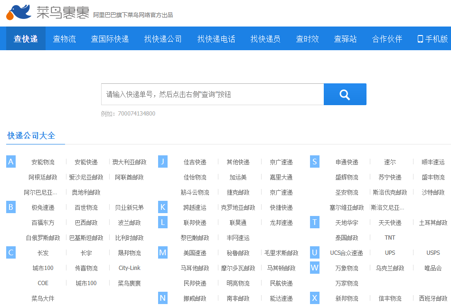Open the 顺丰速运 courier link
Screen dimensions: 451x305
pyautogui.click(x=433, y=162)
